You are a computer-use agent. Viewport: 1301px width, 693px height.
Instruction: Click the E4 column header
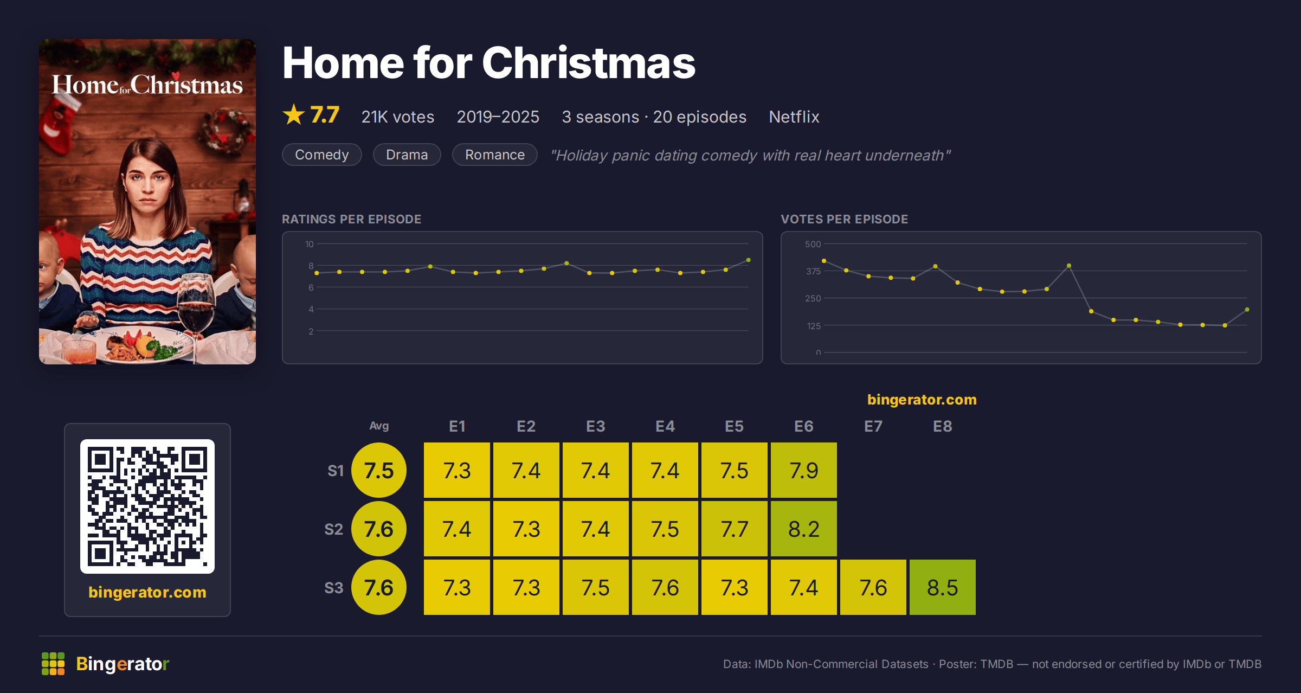665,426
